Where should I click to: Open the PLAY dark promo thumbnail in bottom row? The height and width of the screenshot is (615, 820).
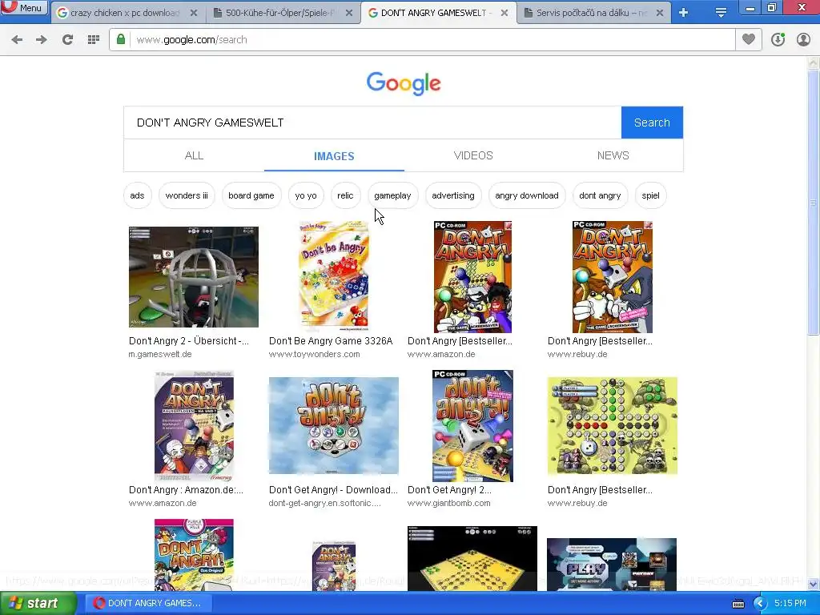tap(612, 565)
